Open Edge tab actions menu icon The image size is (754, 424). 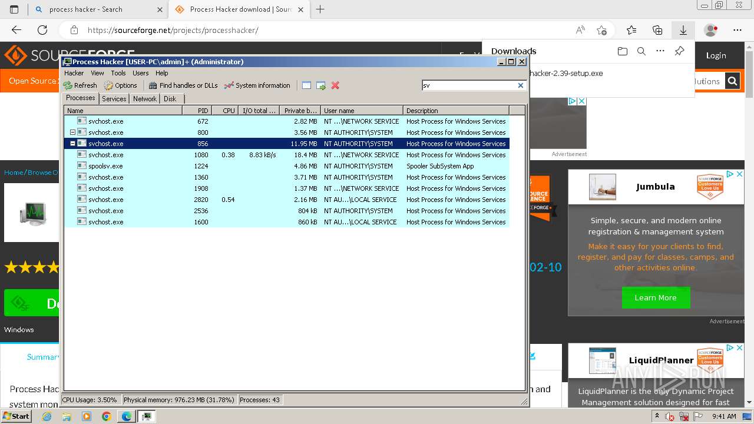click(14, 9)
